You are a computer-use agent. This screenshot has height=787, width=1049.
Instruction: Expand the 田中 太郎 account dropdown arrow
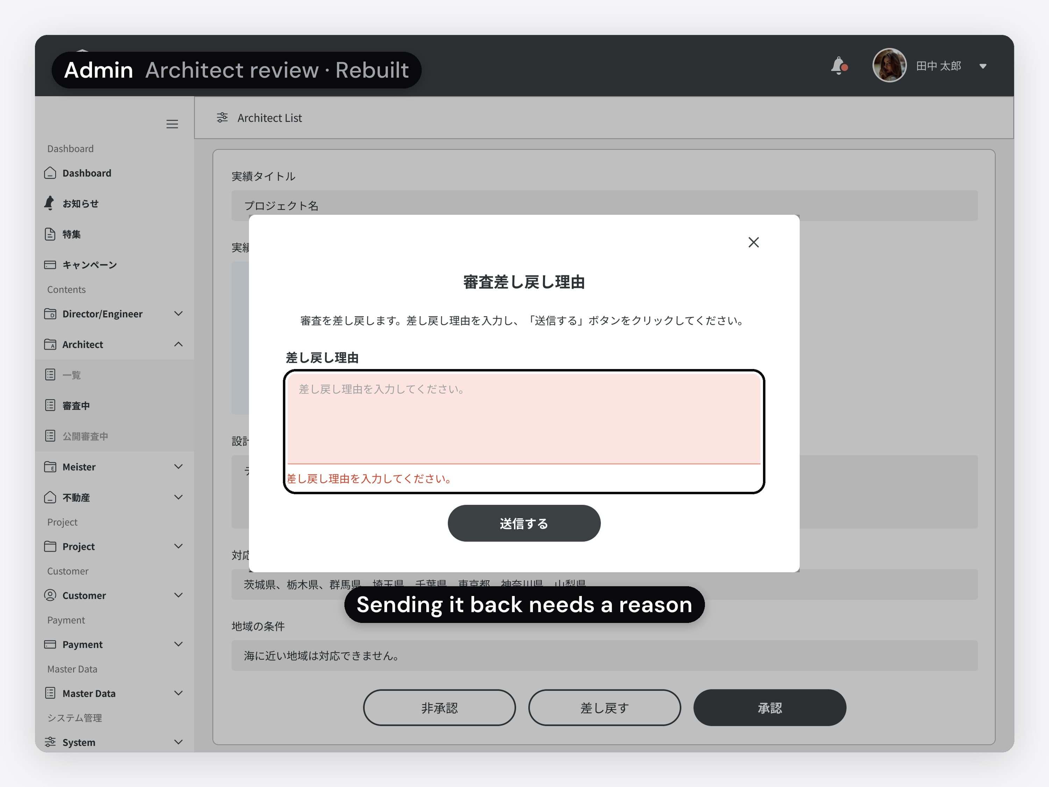[x=983, y=66]
